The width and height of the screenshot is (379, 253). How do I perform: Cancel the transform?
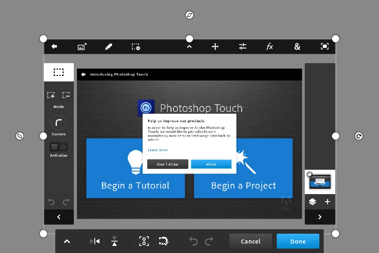pyautogui.click(x=251, y=241)
